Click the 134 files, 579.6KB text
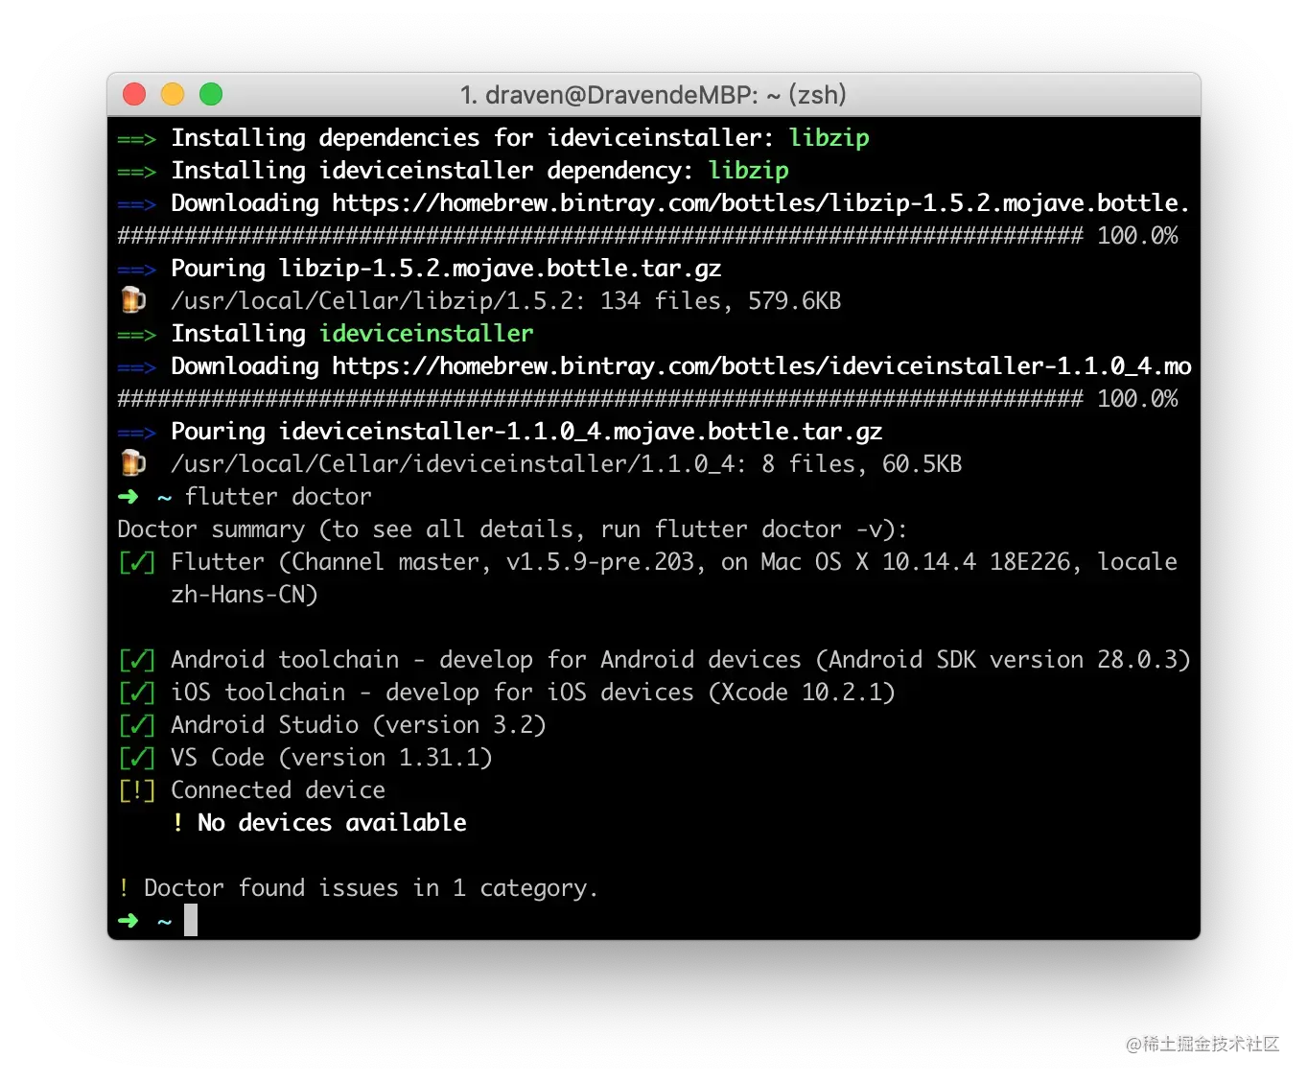 [x=721, y=301]
